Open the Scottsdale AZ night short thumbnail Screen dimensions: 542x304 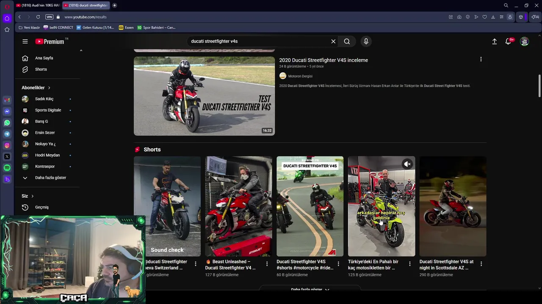coord(453,206)
